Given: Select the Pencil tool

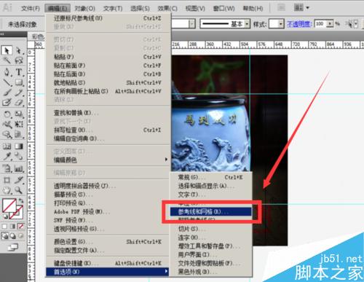Looking at the screenshot, I should pyautogui.click(x=19, y=93).
